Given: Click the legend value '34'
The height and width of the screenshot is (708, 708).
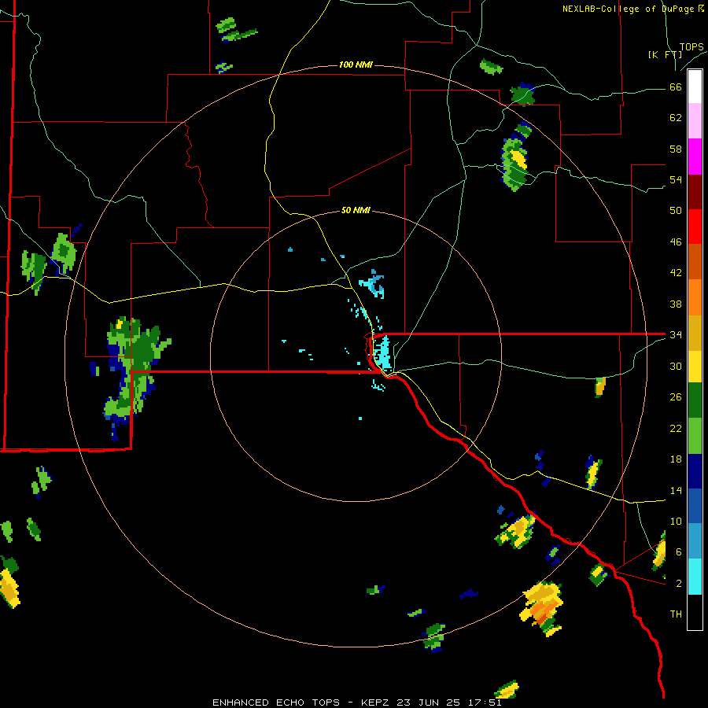Looking at the screenshot, I should click(676, 335).
